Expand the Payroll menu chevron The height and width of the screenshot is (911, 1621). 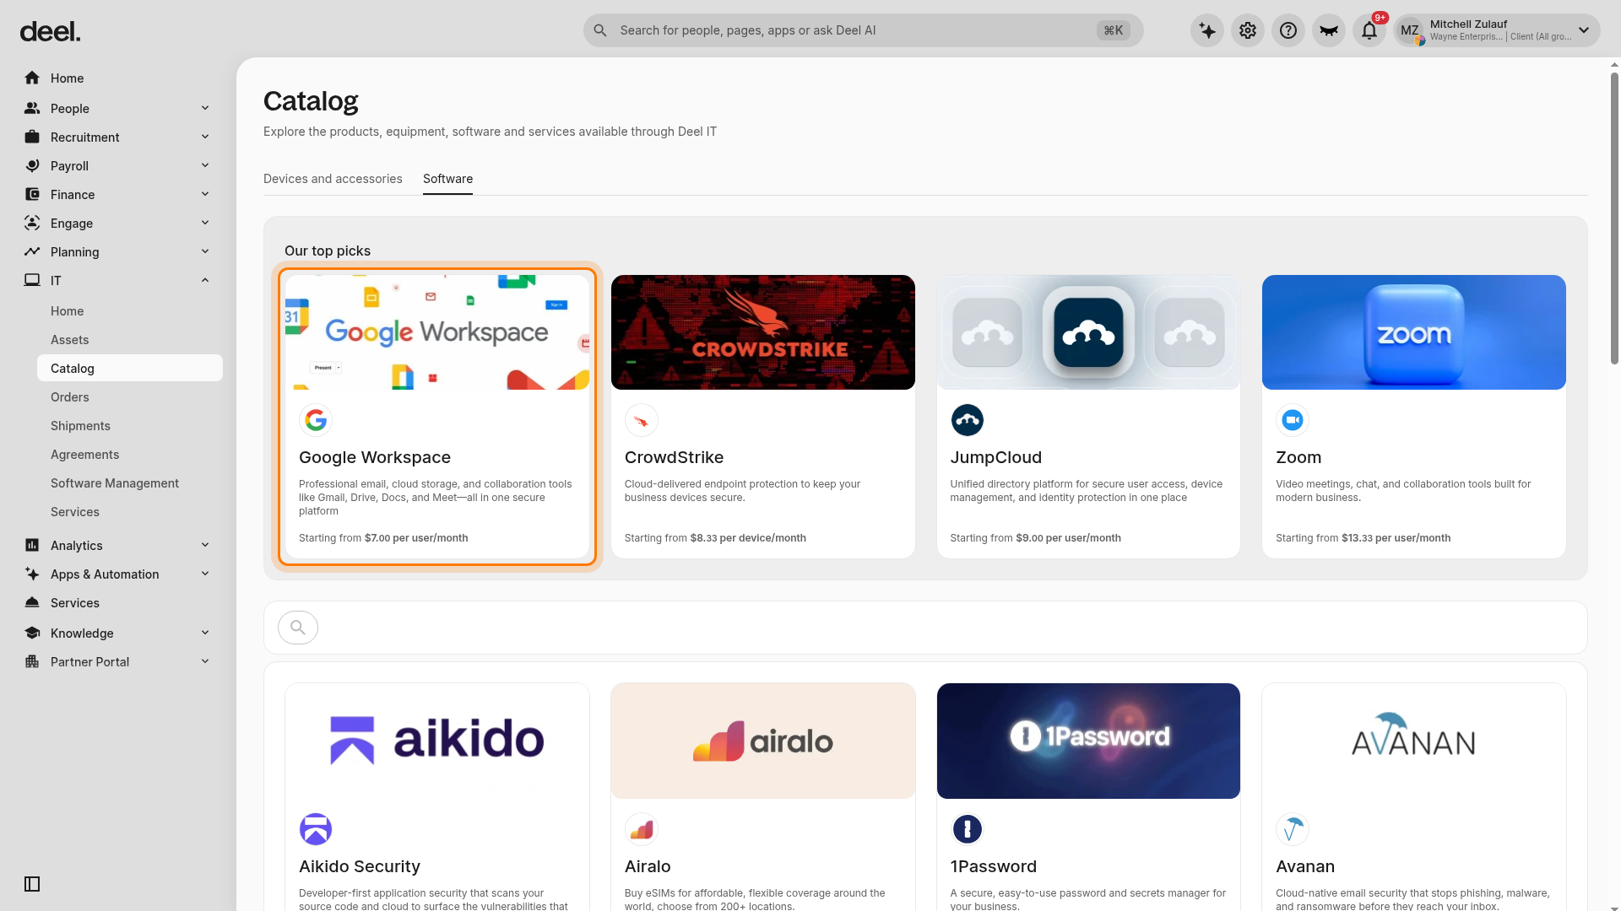(205, 165)
